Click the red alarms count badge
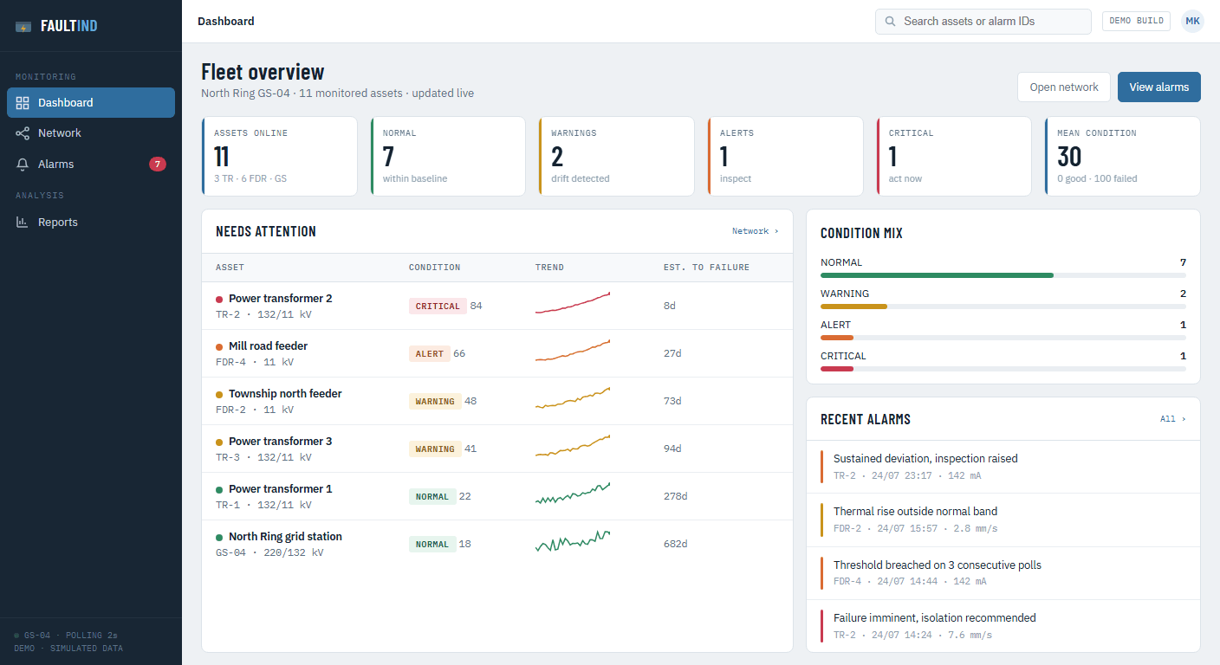This screenshot has height=665, width=1220. 158,165
